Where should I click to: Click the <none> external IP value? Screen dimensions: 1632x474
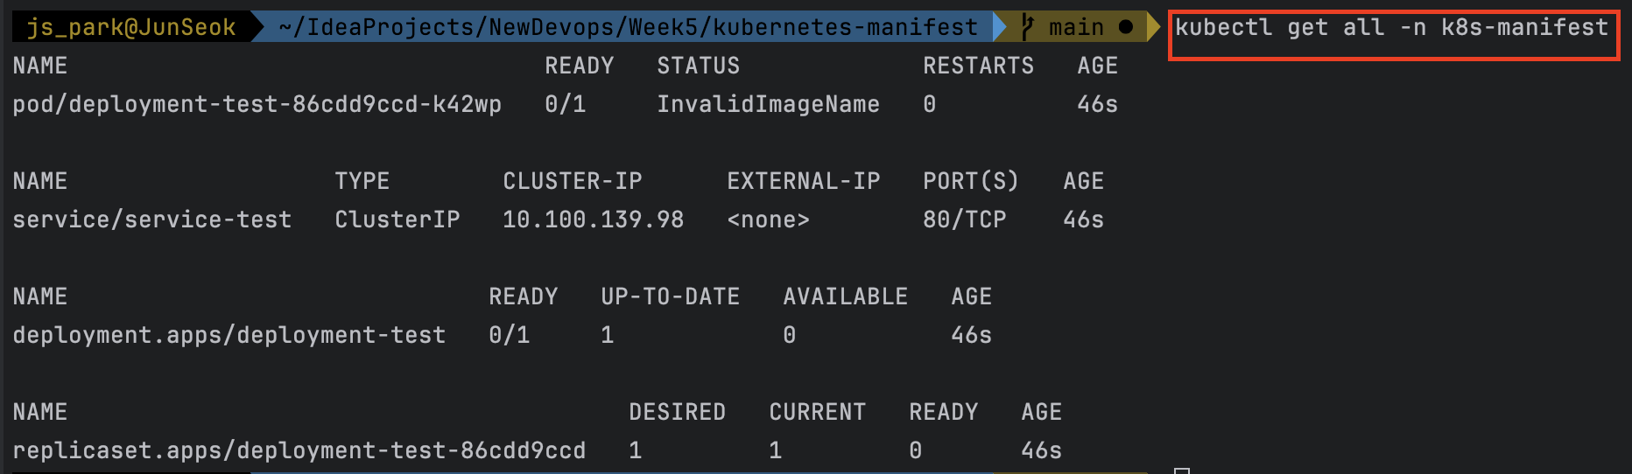pyautogui.click(x=769, y=220)
